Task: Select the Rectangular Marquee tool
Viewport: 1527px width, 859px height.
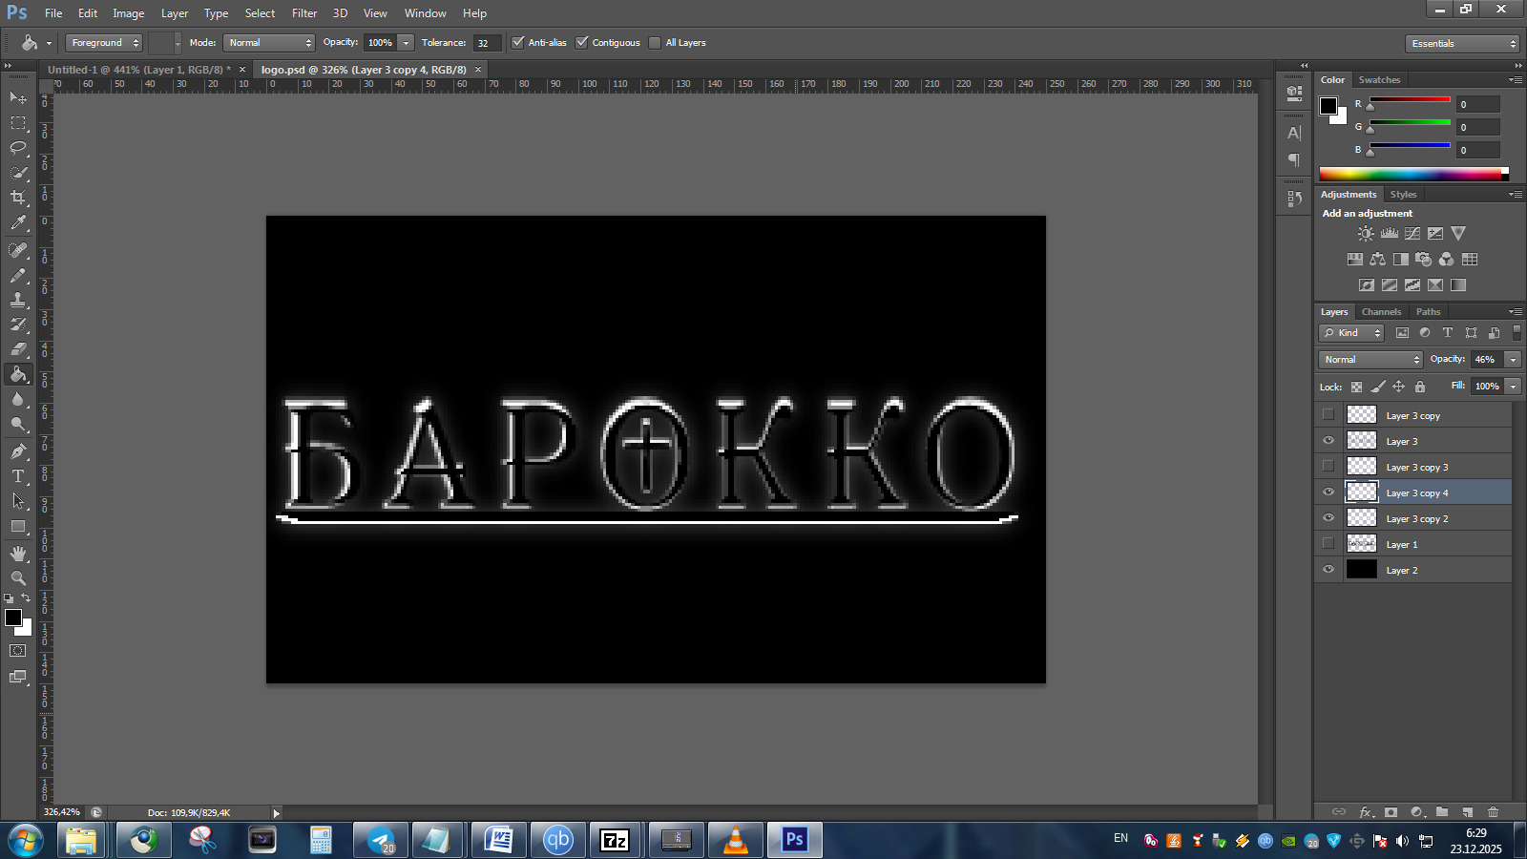Action: (x=18, y=123)
